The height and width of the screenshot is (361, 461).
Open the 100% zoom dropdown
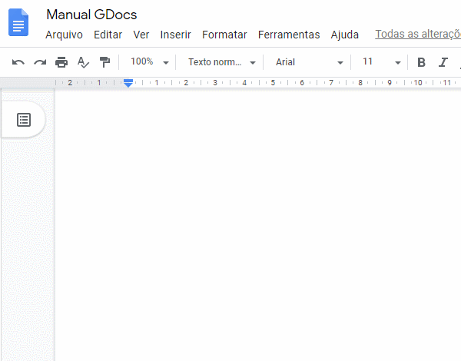pyautogui.click(x=150, y=62)
